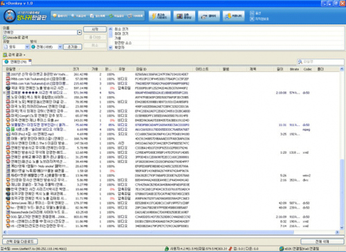346x252 pixels.
Task: Sort by Codec column header
Action: [x=307, y=69]
